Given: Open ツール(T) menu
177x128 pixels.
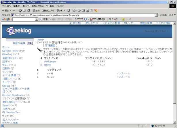Looking at the screenshot, I should [x=50, y=6].
